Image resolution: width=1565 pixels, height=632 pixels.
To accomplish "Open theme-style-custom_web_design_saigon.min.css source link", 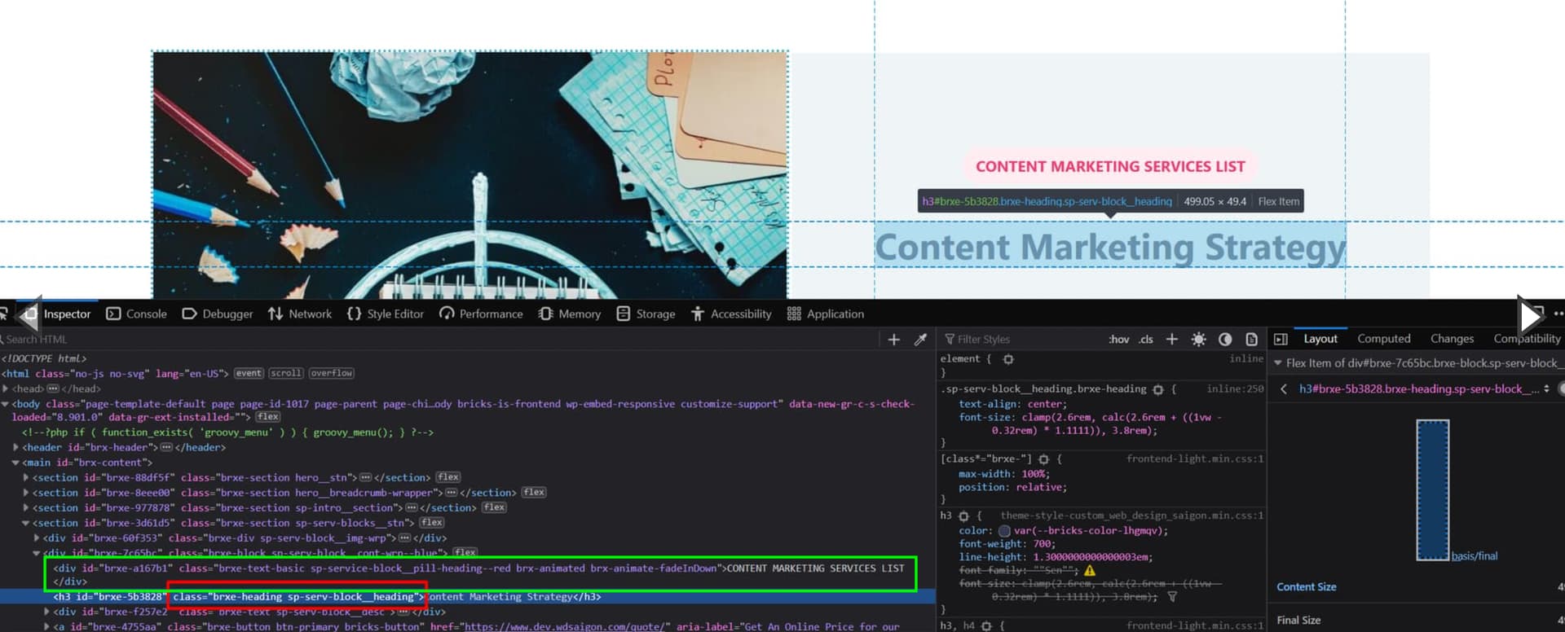I will [1132, 516].
